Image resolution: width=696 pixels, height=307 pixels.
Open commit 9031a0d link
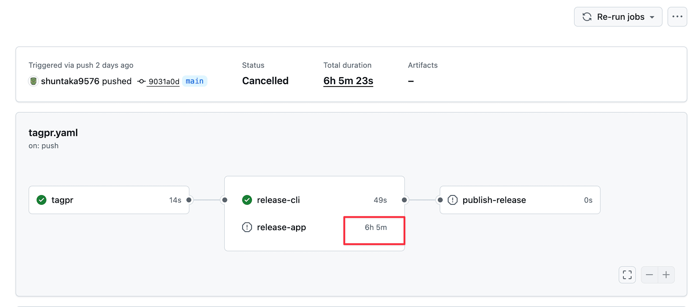click(x=164, y=81)
